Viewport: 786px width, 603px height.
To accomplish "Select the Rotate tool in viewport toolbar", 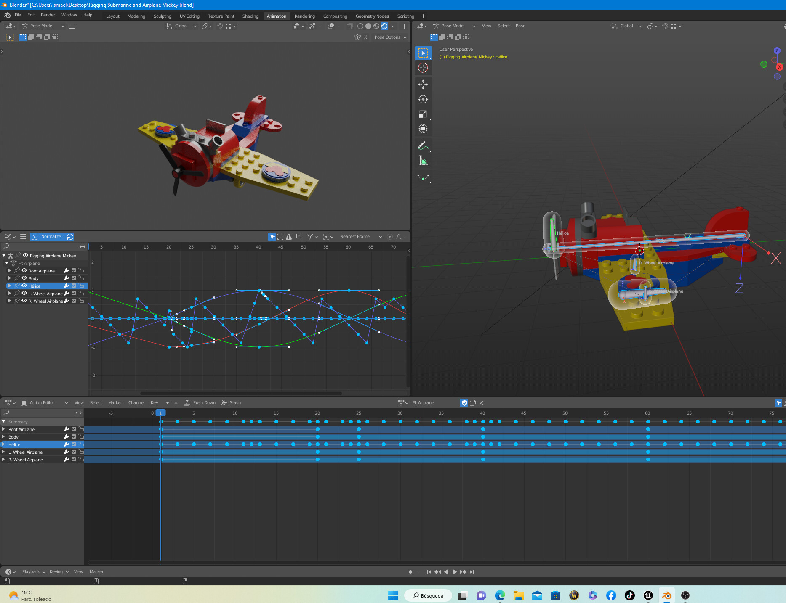I will coord(423,100).
